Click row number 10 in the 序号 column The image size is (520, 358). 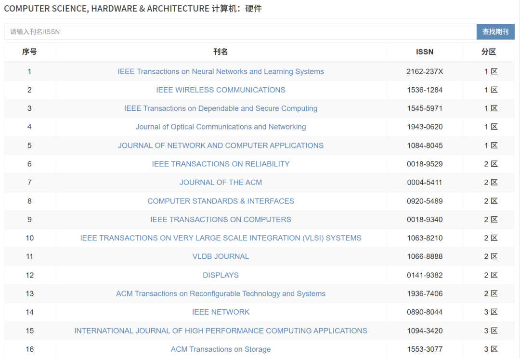pyautogui.click(x=29, y=238)
